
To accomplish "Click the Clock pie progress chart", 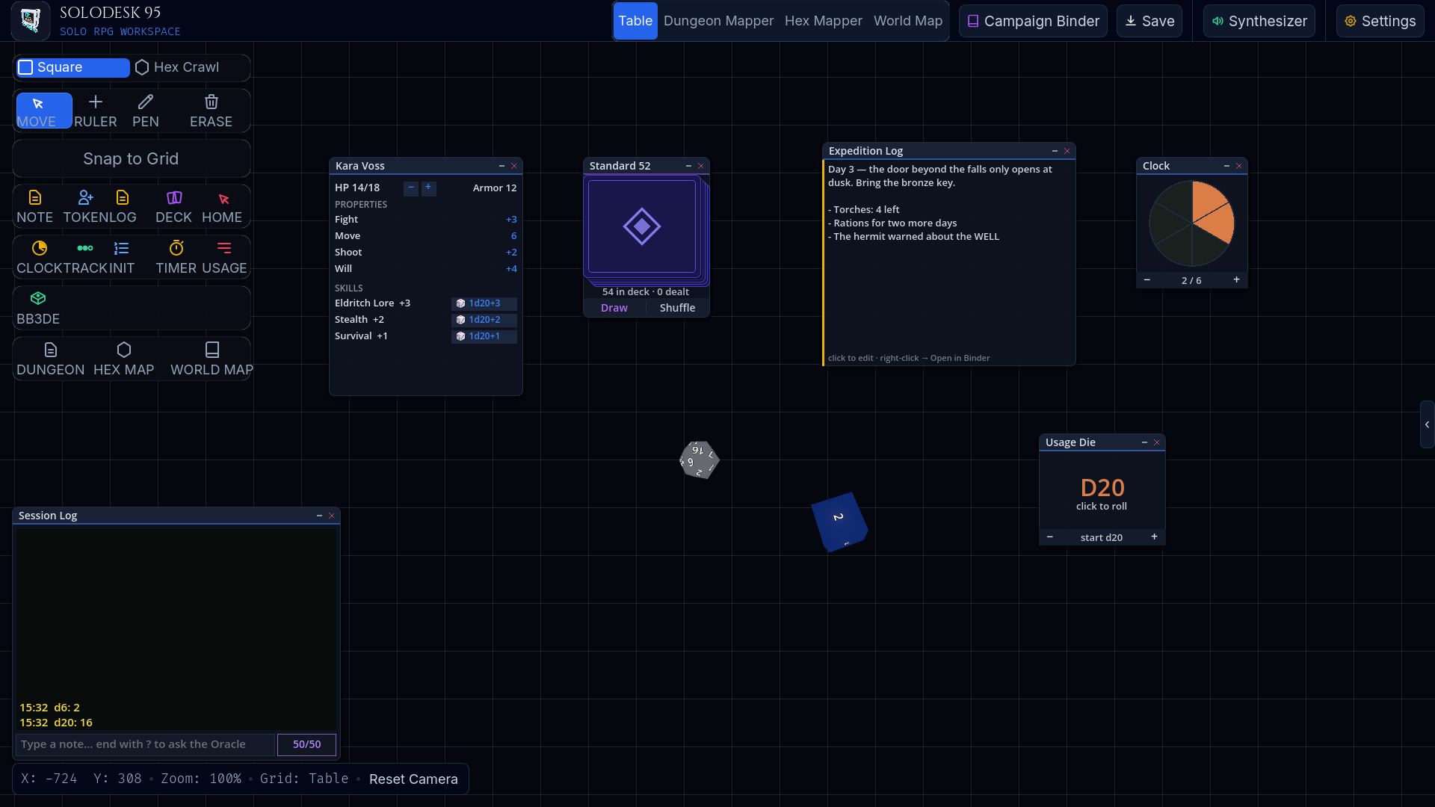I will click(1192, 223).
